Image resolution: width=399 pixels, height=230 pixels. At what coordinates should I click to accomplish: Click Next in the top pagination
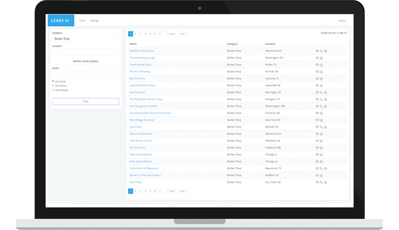point(173,34)
